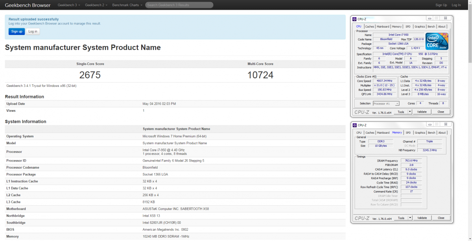Select the SPD tab in the Memory-tab CPU-Z window
This screenshot has height=241, width=472.
pos(408,133)
